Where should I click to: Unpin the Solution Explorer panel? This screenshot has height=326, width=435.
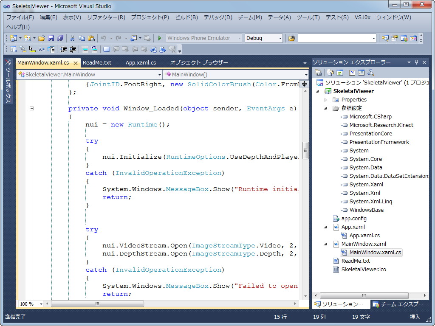tap(416, 62)
